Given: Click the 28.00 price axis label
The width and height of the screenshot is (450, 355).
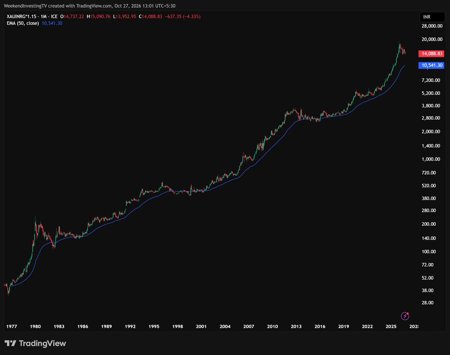Looking at the screenshot, I should pyautogui.click(x=427, y=303).
